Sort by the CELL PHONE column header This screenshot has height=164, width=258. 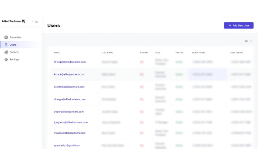click(x=237, y=53)
